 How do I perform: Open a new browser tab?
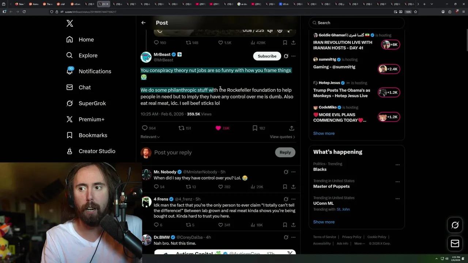coord(424,4)
